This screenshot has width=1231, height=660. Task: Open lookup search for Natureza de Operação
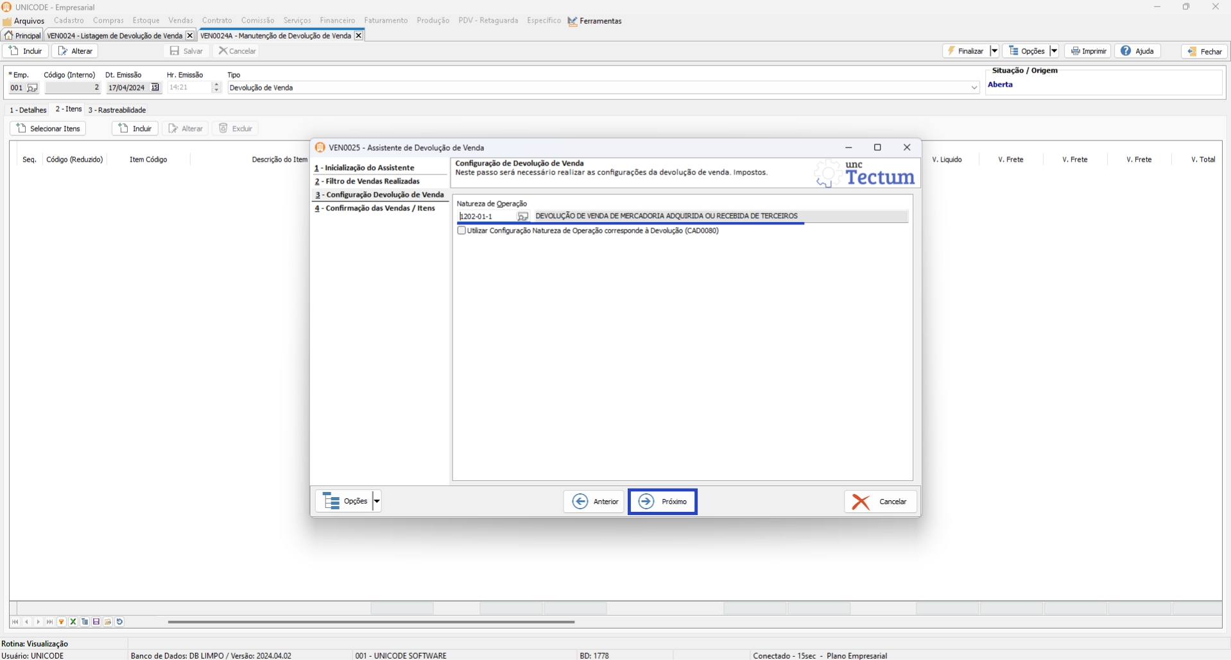pos(522,217)
